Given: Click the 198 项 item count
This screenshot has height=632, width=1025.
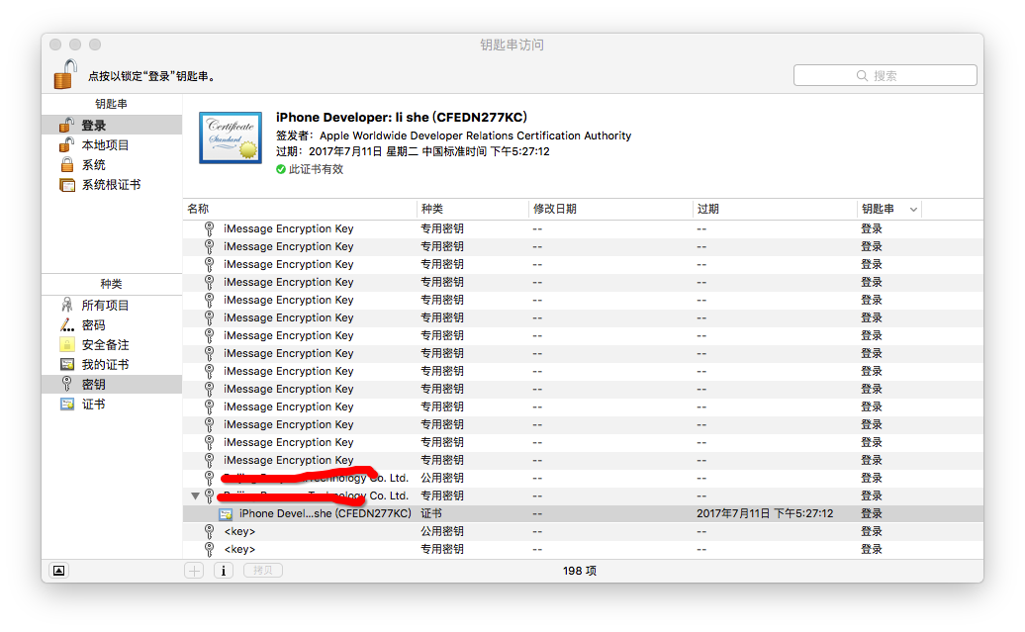Looking at the screenshot, I should [x=580, y=571].
